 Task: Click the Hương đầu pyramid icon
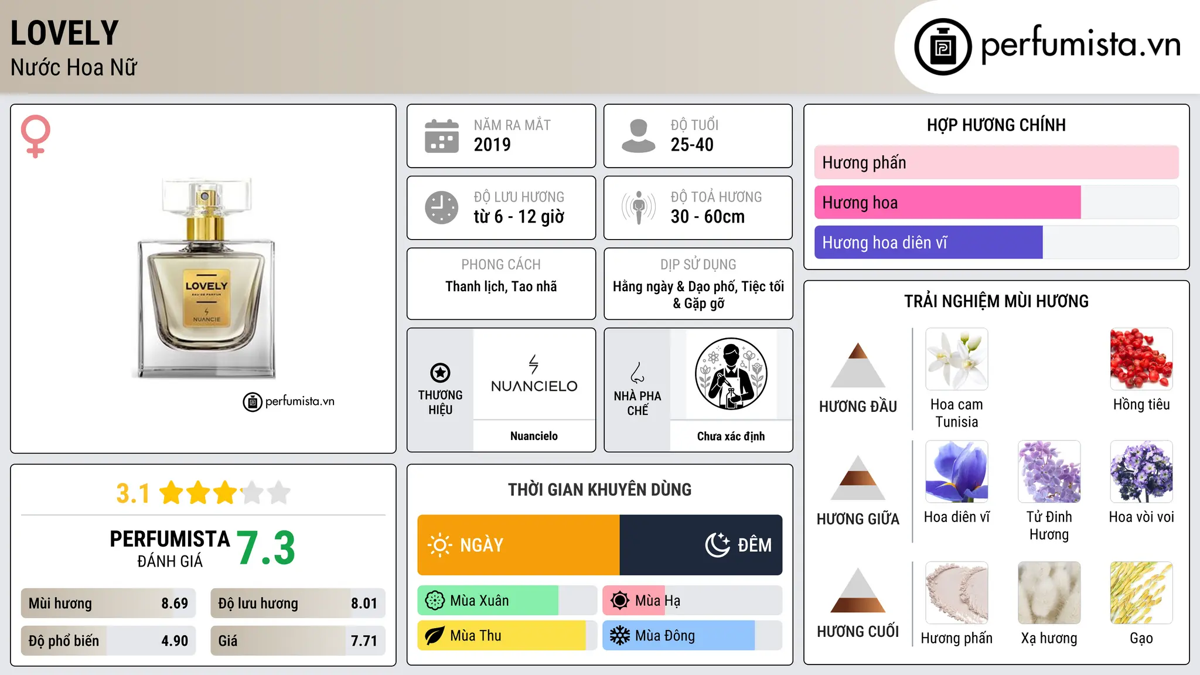858,365
